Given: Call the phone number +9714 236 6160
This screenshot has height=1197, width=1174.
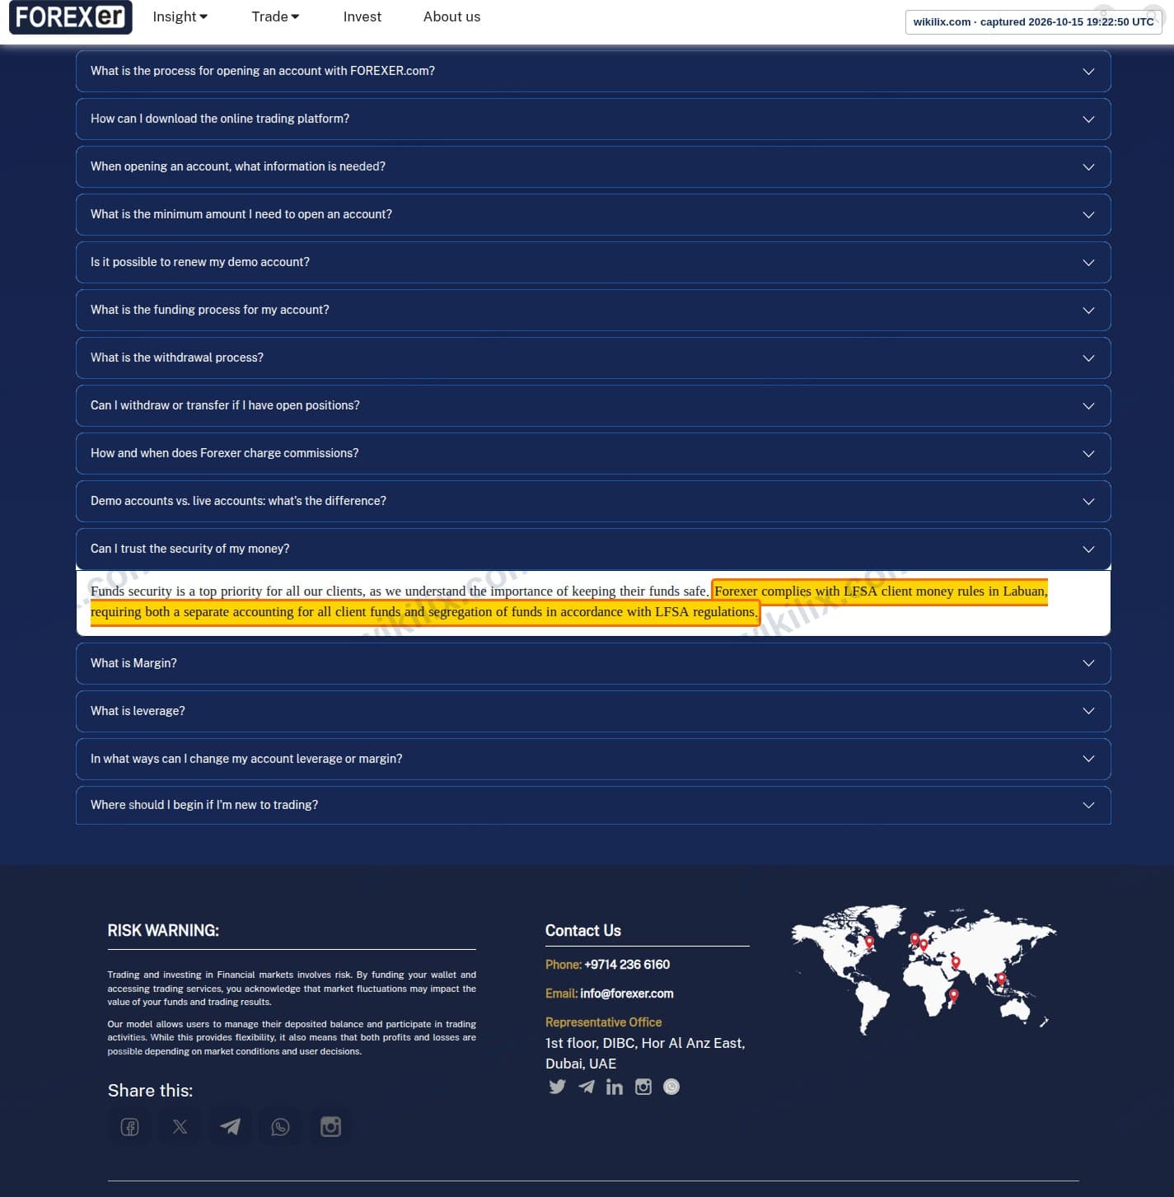Looking at the screenshot, I should click(x=627, y=965).
